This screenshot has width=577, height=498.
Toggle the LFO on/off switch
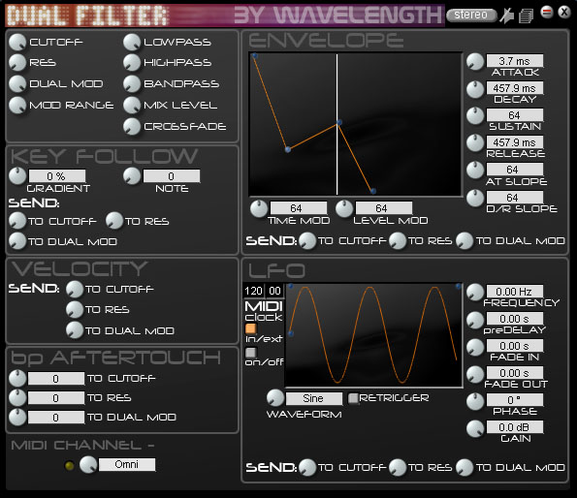click(250, 353)
